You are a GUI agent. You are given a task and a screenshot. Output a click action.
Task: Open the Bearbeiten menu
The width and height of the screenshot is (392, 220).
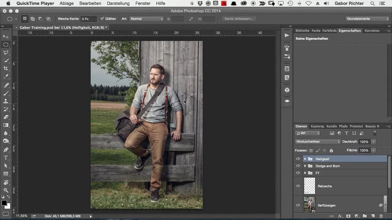point(90,4)
